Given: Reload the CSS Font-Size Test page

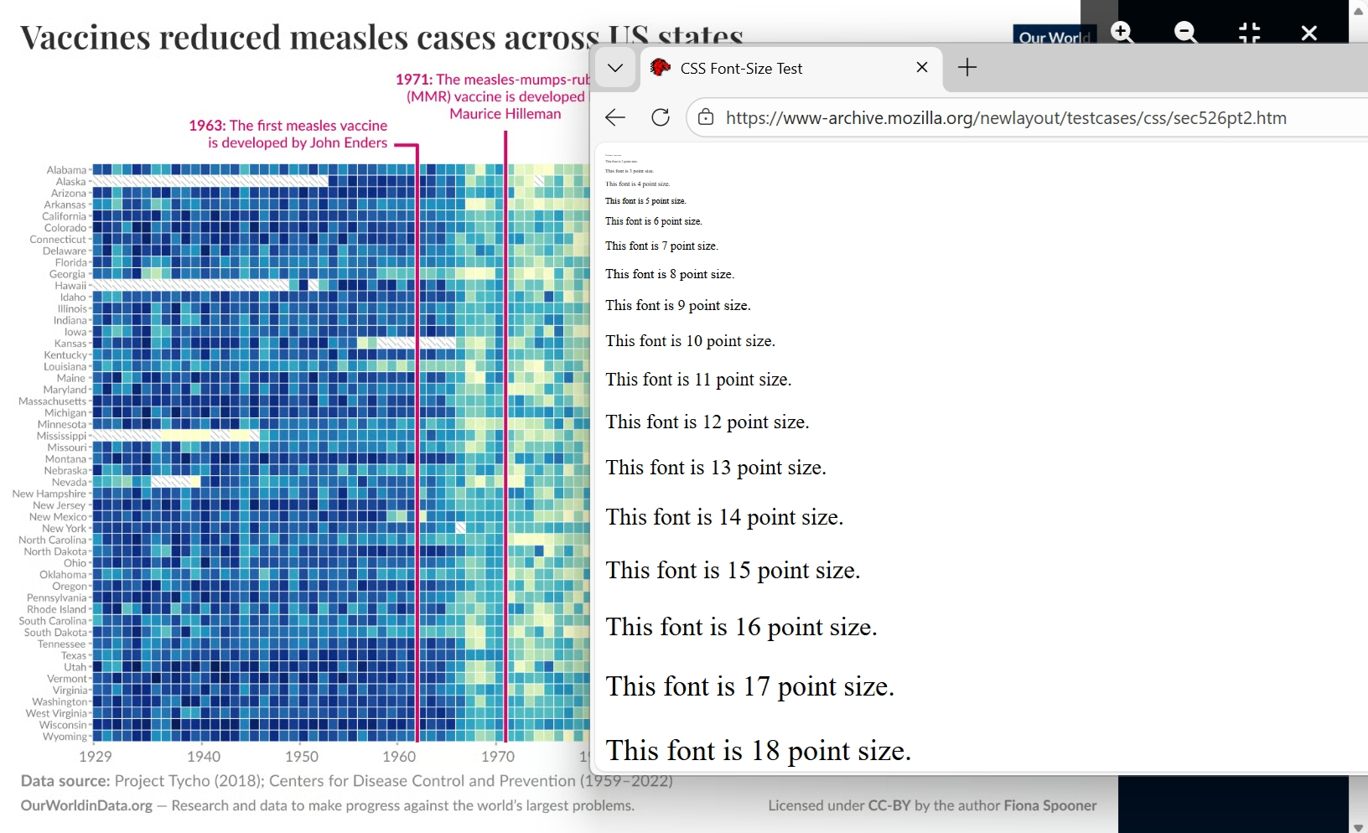Looking at the screenshot, I should pyautogui.click(x=661, y=117).
